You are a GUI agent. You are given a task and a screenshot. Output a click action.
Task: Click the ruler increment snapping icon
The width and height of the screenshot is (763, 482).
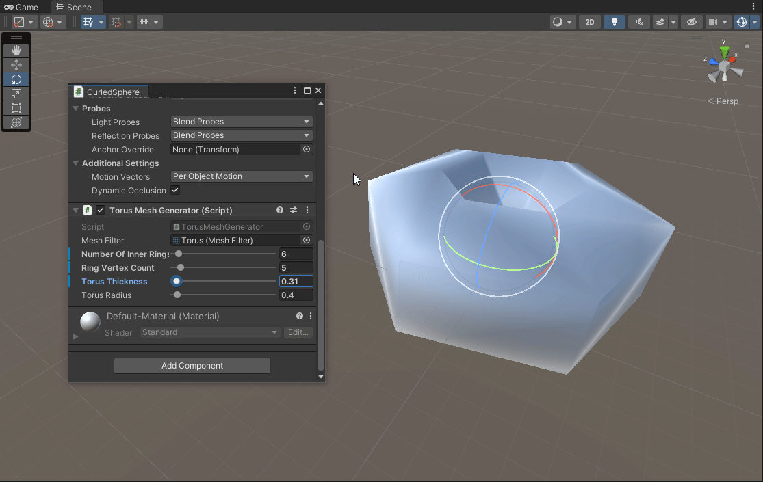[x=144, y=22]
